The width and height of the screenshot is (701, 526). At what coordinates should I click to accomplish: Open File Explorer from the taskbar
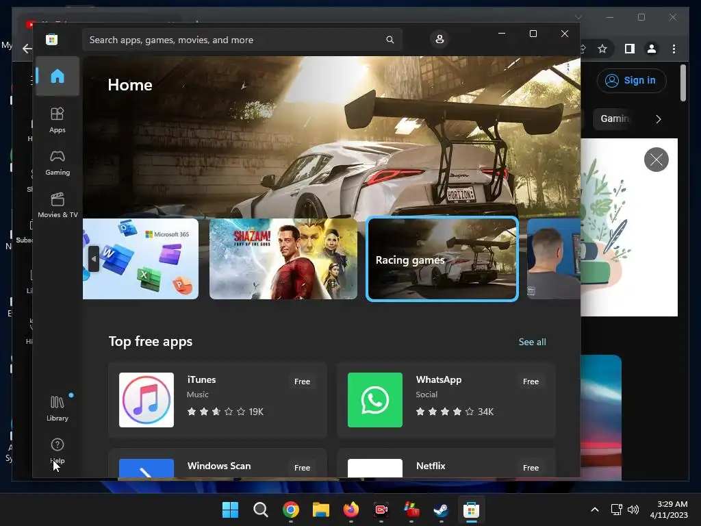(x=320, y=510)
